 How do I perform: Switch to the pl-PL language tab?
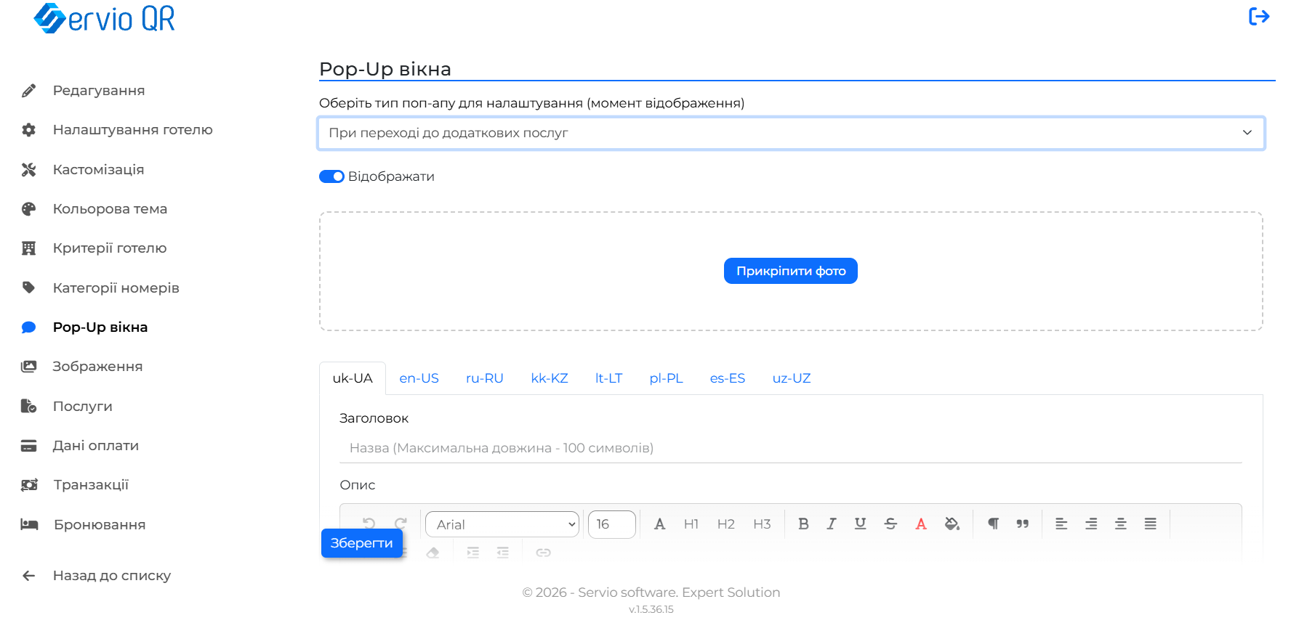(666, 378)
